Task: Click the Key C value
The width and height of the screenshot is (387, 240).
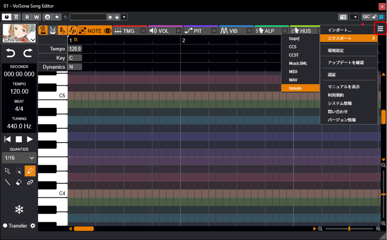Action: (75, 58)
